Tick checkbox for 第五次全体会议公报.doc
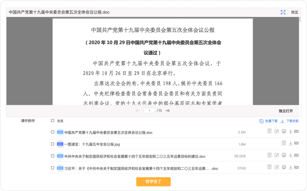This screenshot has width=307, height=191. (x=53, y=132)
